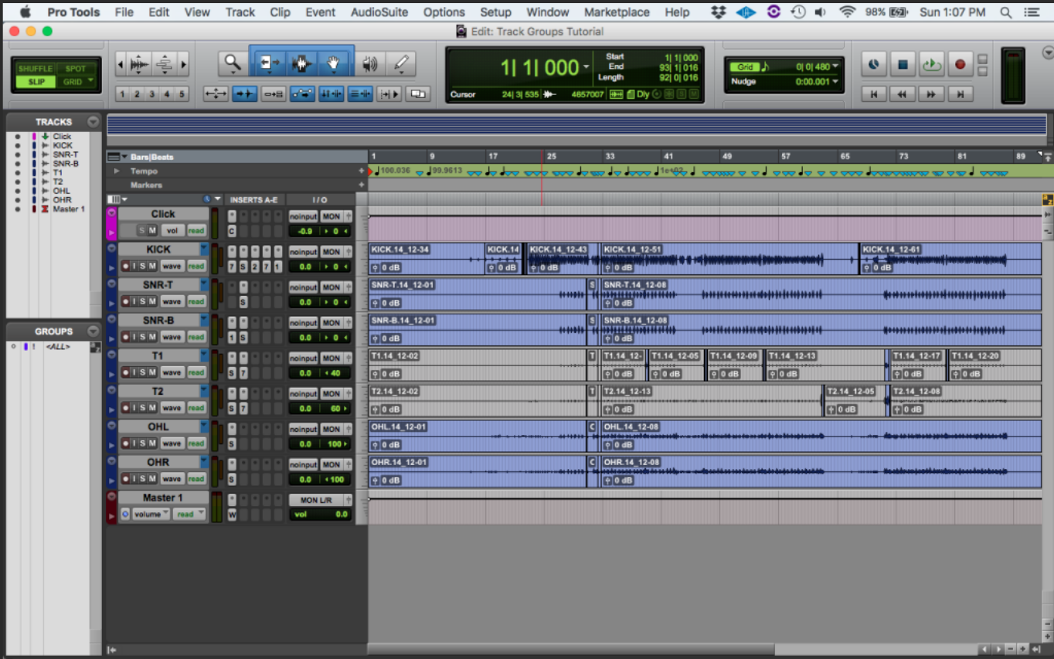1054x659 pixels.
Task: Toggle Tab to Transients button
Action: pos(244,94)
